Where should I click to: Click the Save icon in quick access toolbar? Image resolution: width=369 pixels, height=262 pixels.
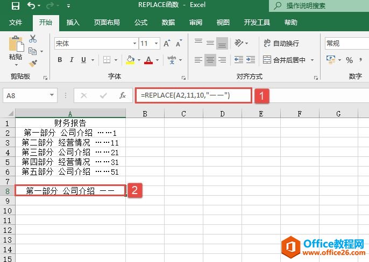[16, 5]
